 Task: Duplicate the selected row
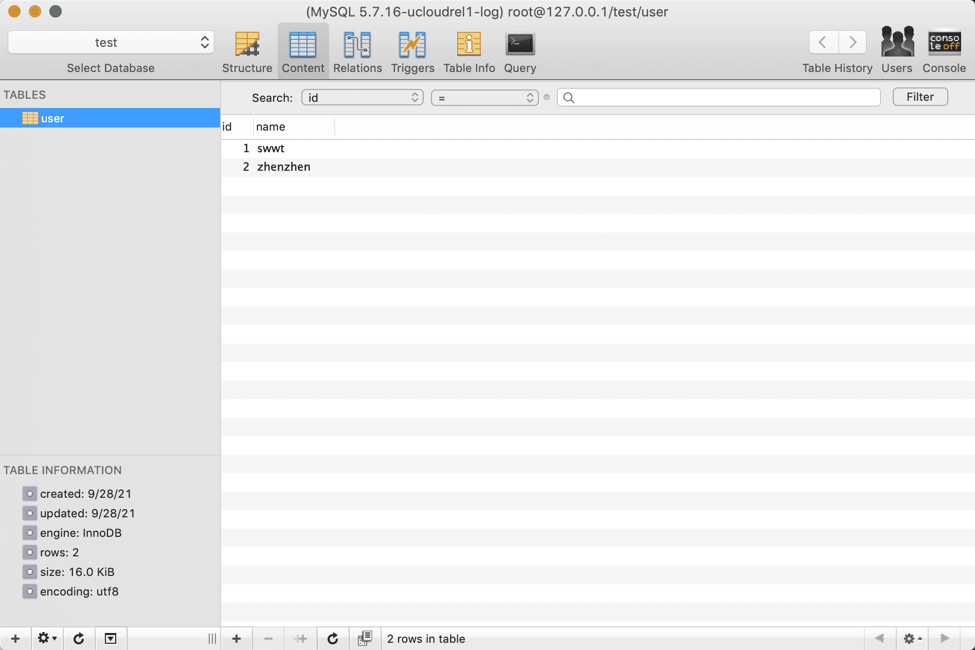[x=300, y=638]
